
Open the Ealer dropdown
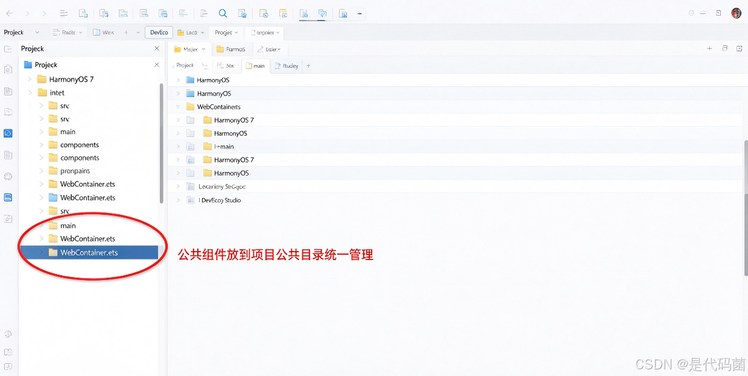(279, 49)
